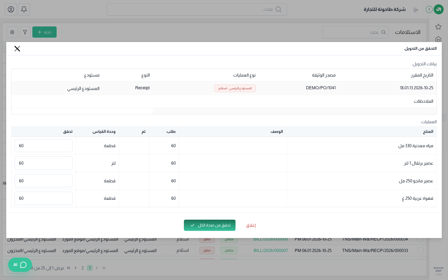Image resolution: width=448 pixels, height=280 pixels.
Task: Click source document DEMO/PO/1041
Action: click(x=321, y=88)
